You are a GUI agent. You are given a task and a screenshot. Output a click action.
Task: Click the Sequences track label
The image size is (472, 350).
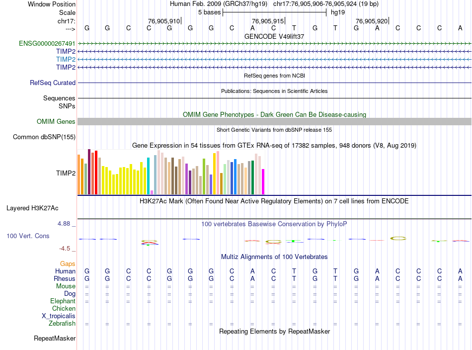tap(59, 98)
